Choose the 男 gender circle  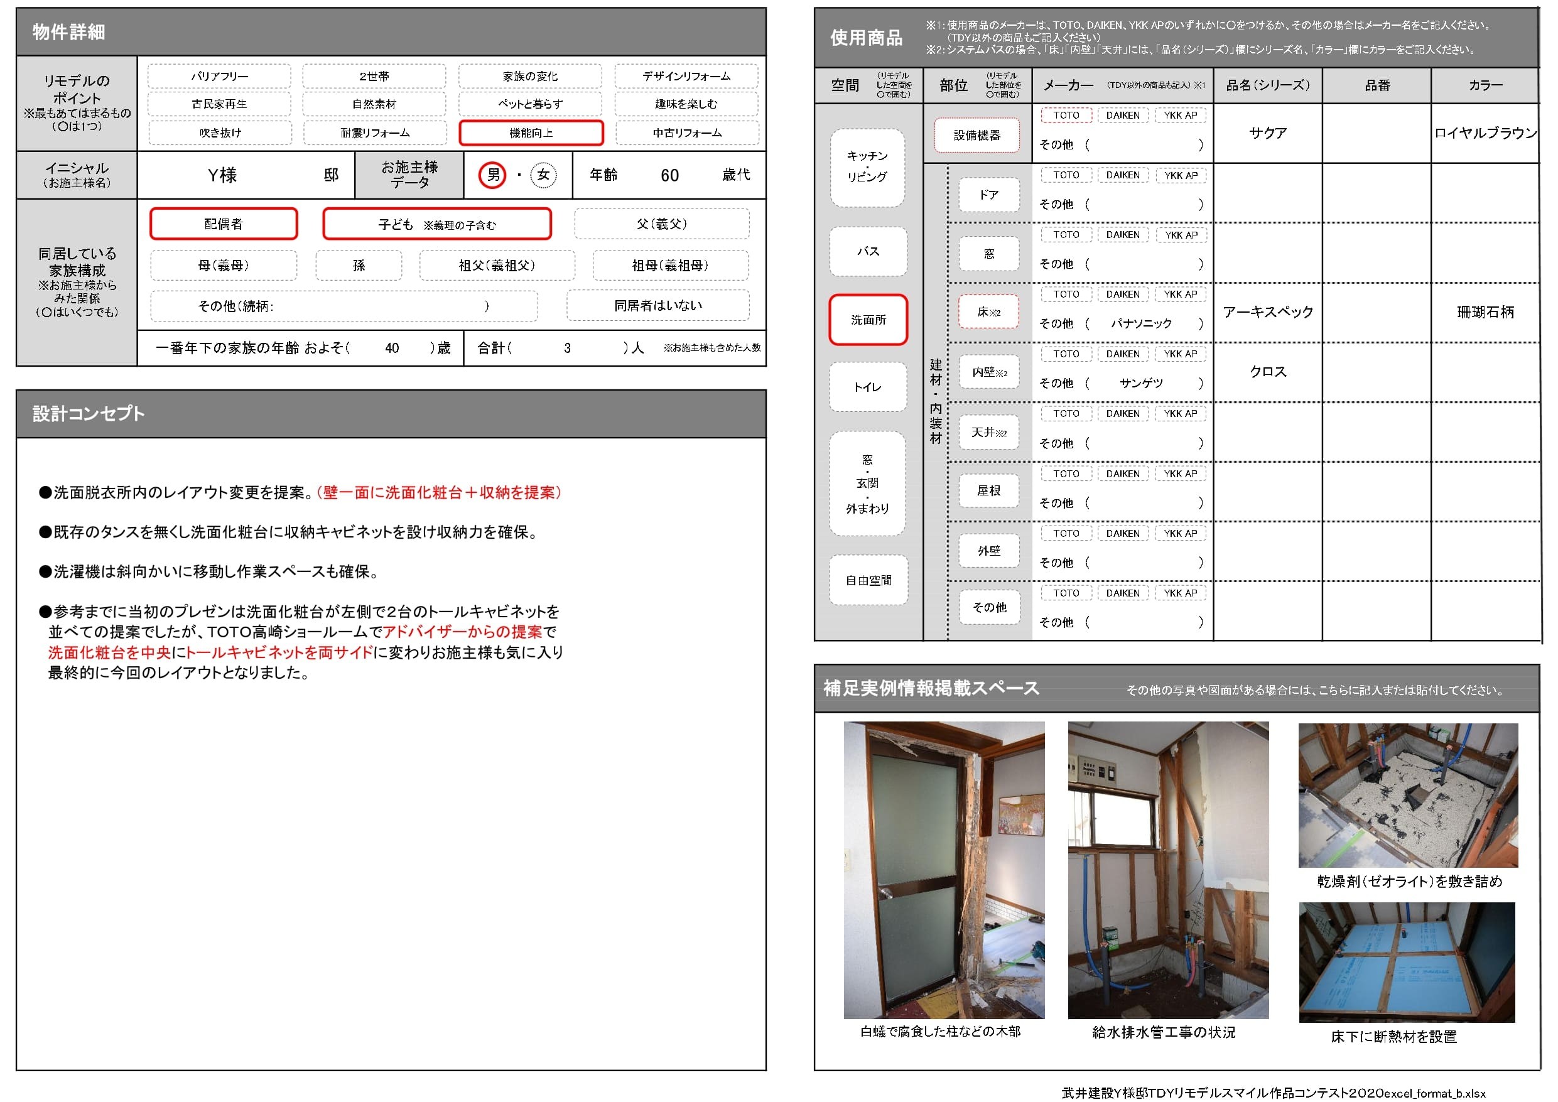pyautogui.click(x=492, y=175)
